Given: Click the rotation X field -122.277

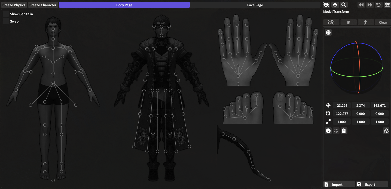Looking at the screenshot, I should pos(341,114).
